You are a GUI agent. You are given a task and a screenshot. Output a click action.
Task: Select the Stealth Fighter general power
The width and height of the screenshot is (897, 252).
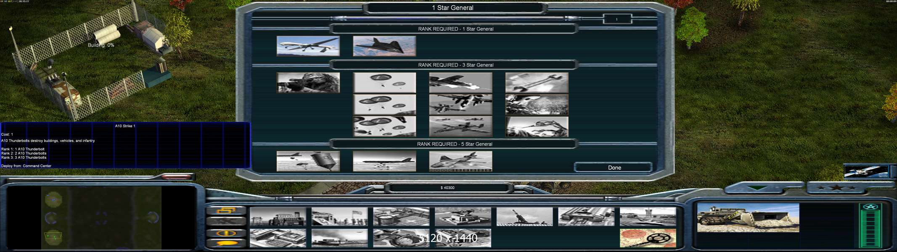pos(384,46)
